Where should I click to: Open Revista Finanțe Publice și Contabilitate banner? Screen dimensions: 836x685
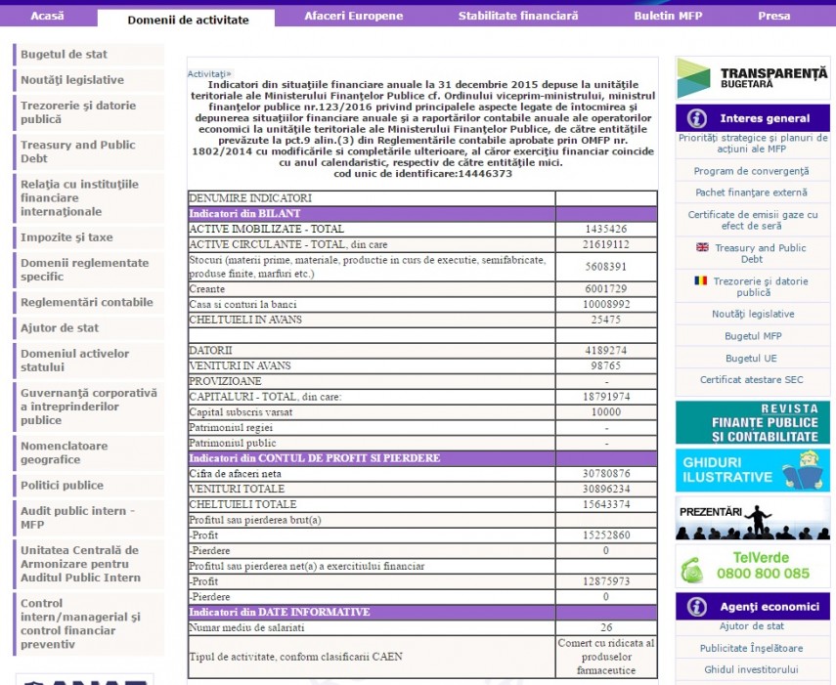(x=752, y=422)
